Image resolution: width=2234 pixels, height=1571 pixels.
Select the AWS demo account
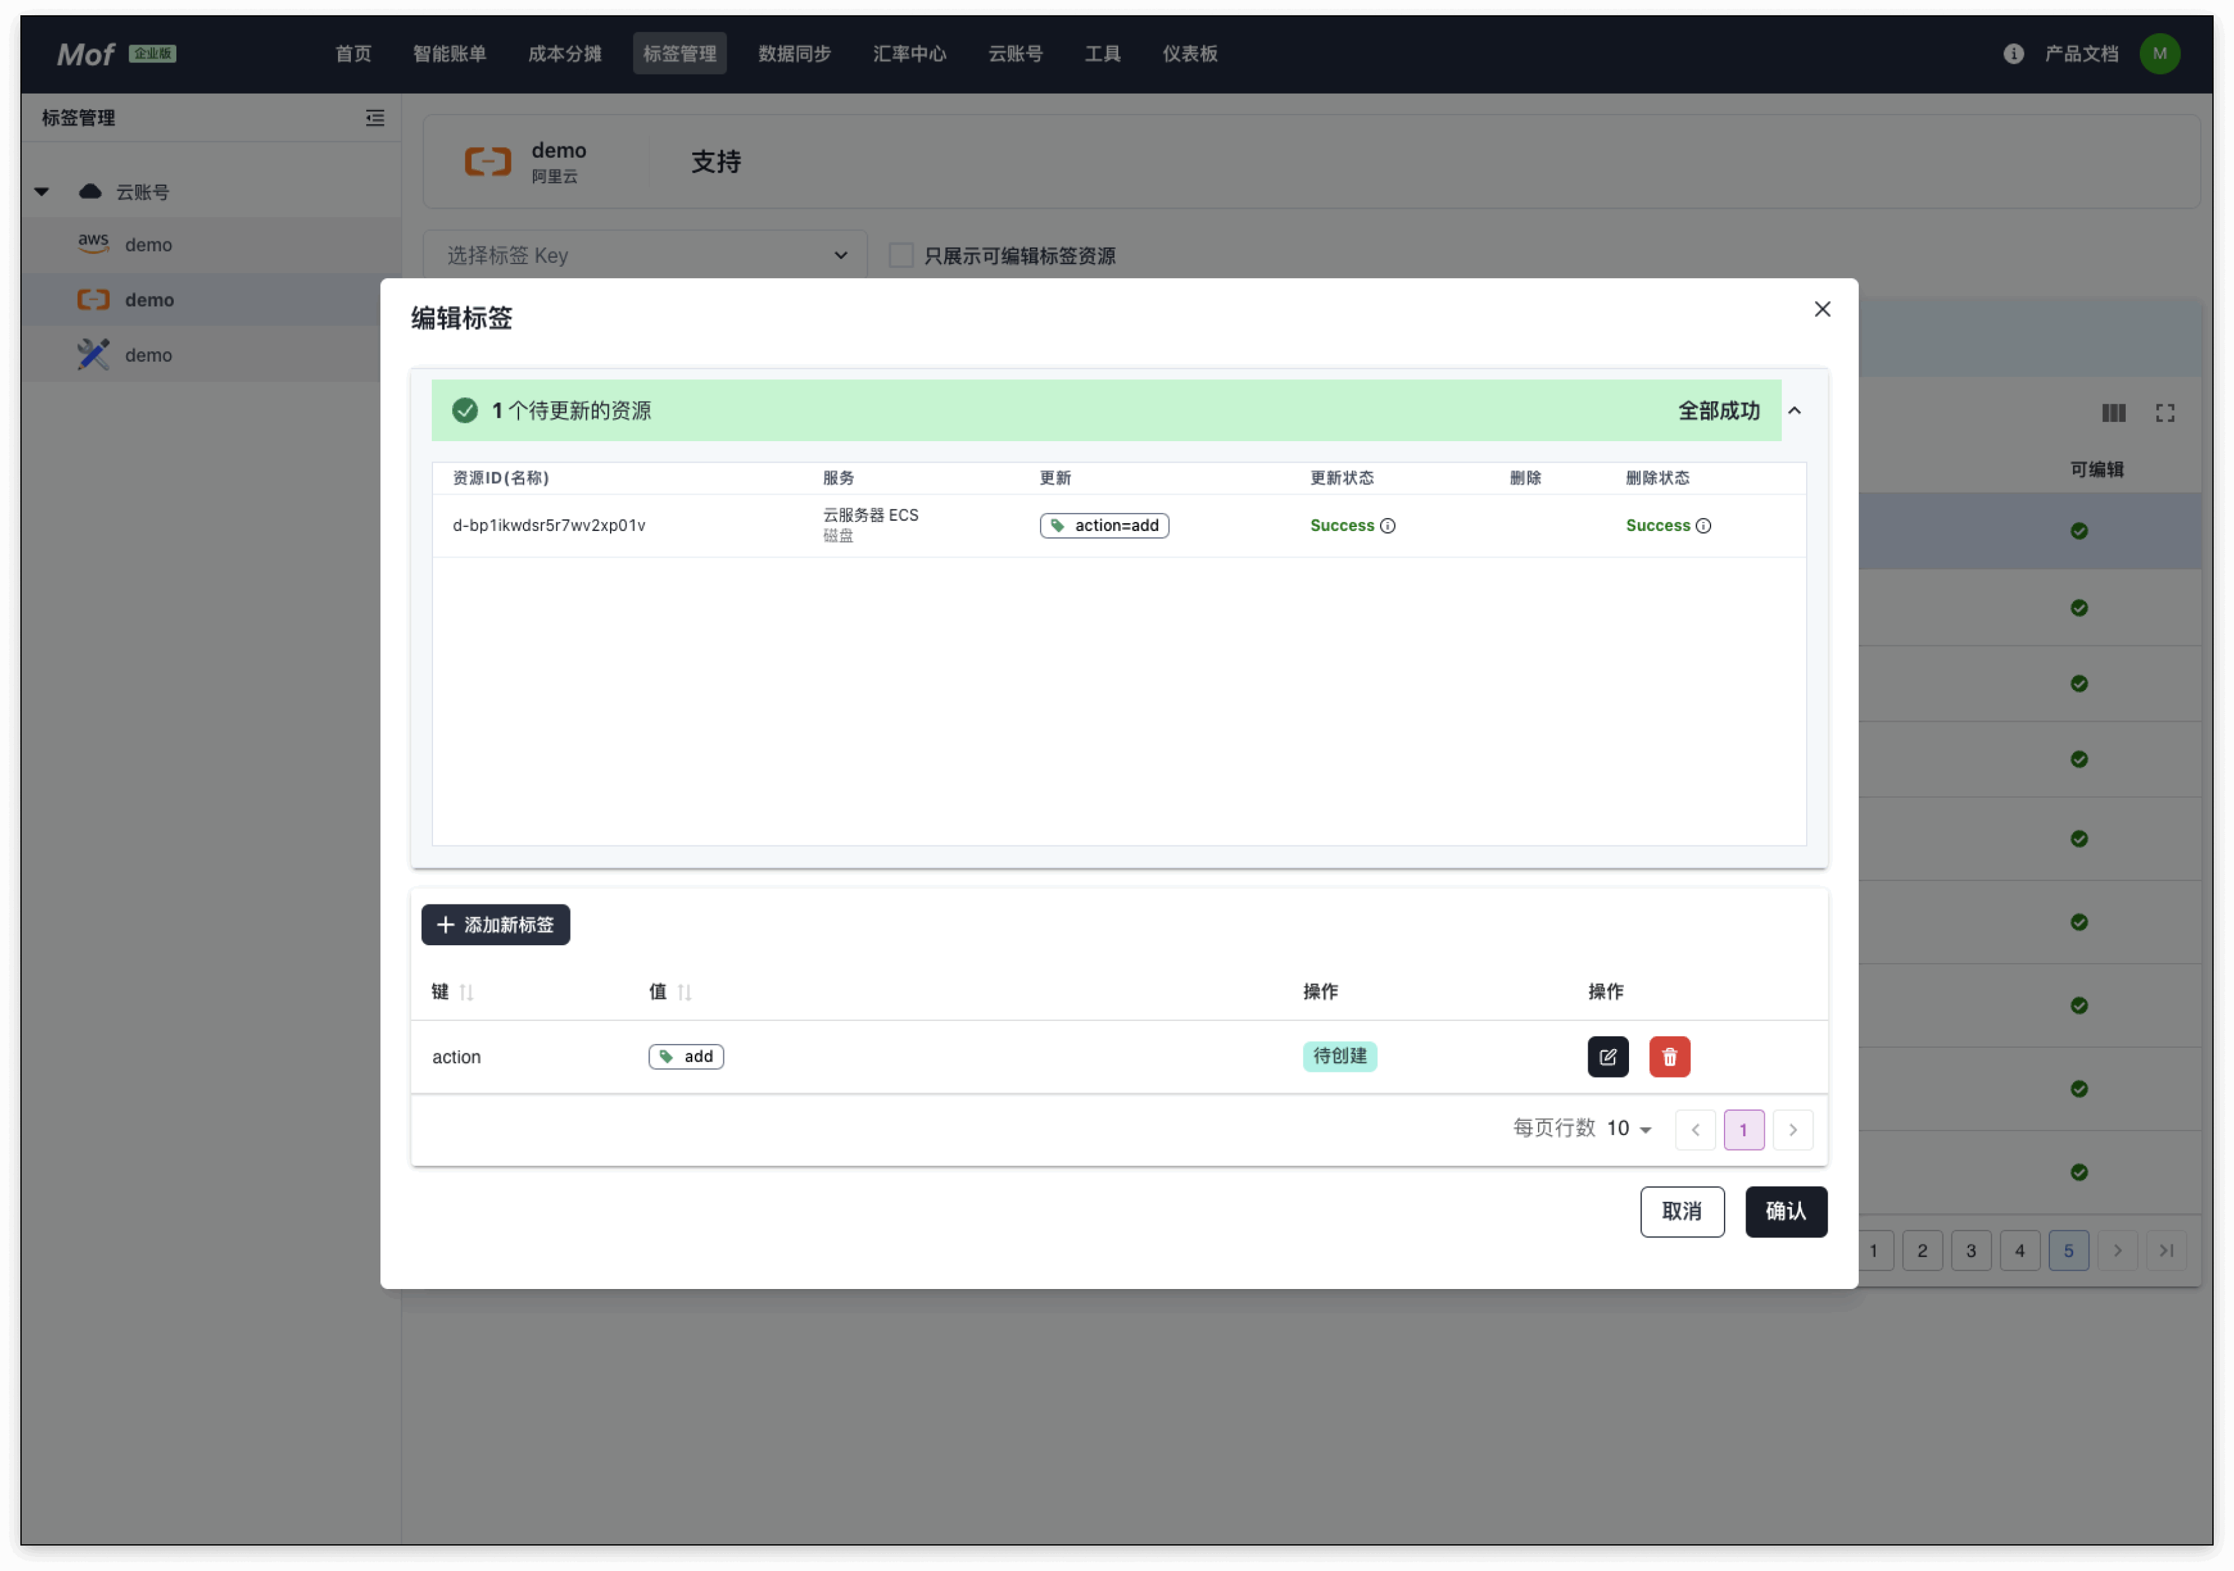[210, 244]
